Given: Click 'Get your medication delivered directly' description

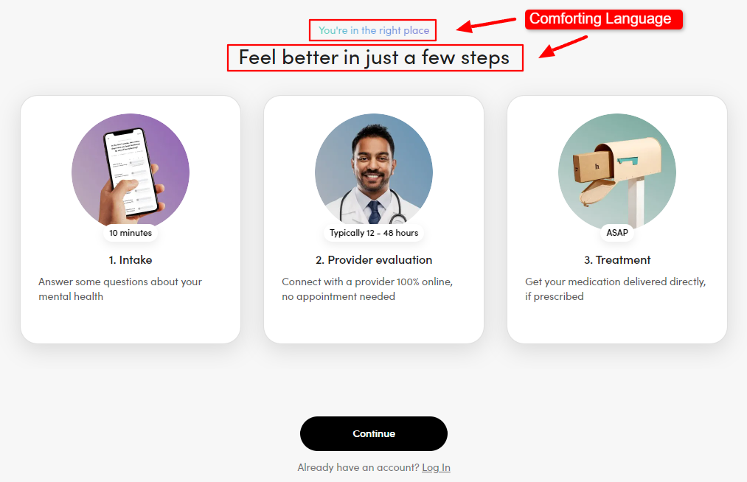Looking at the screenshot, I should (616, 289).
